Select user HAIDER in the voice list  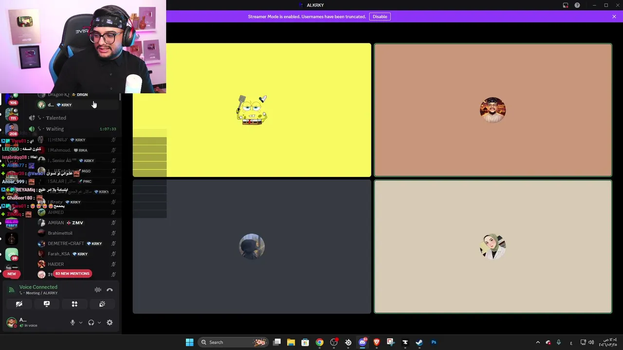click(x=56, y=264)
